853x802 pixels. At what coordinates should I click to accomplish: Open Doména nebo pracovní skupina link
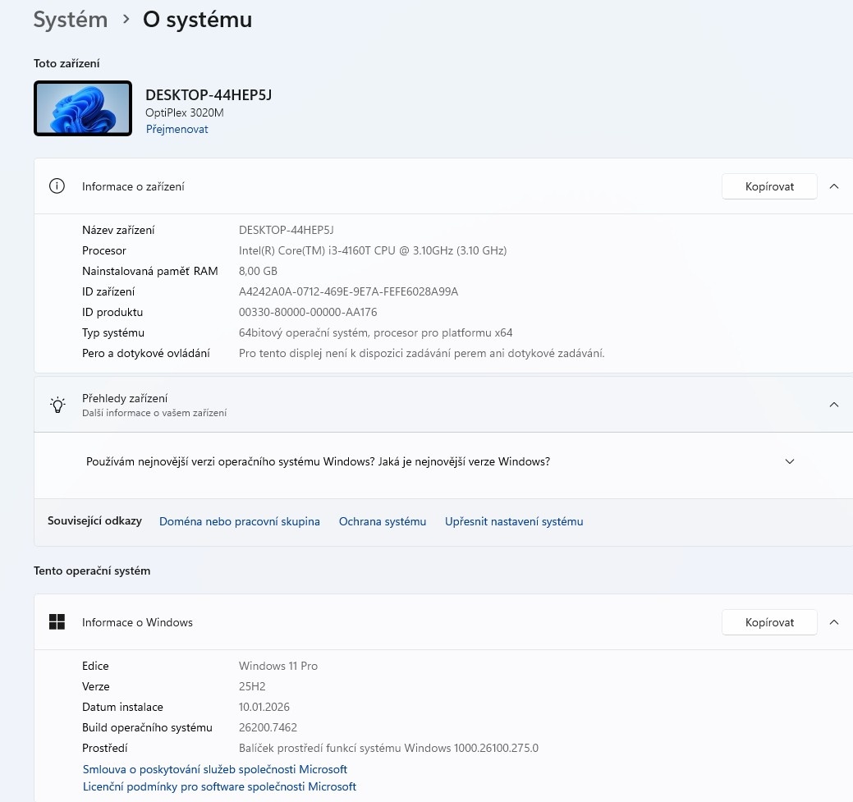[240, 521]
